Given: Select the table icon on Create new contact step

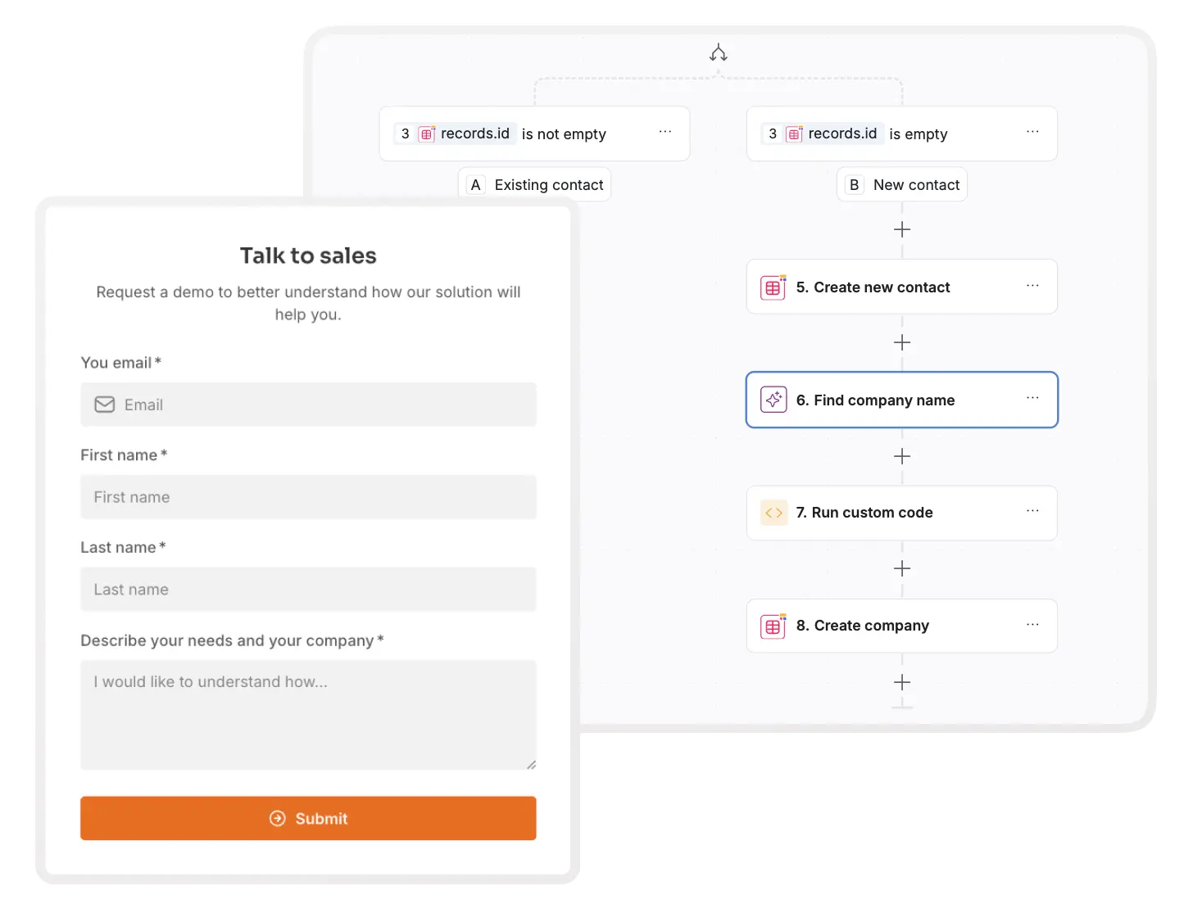Looking at the screenshot, I should (773, 287).
